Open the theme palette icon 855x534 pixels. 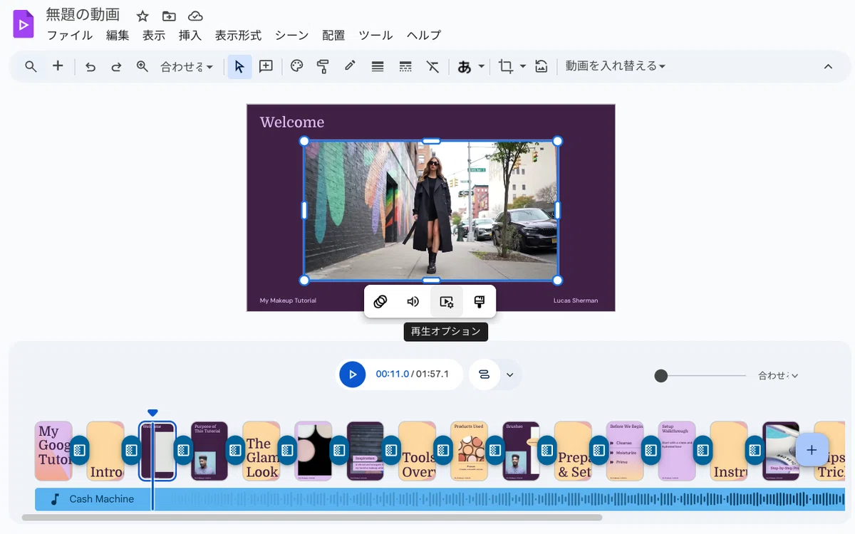[x=297, y=66]
